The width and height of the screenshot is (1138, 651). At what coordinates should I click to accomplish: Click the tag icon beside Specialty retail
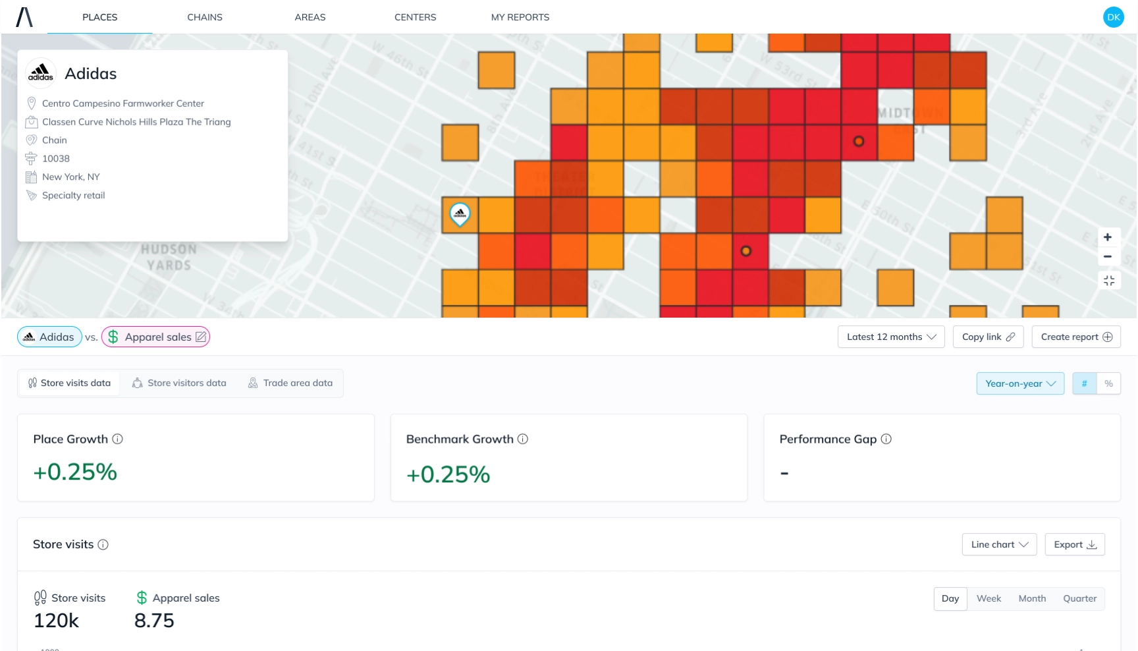31,195
